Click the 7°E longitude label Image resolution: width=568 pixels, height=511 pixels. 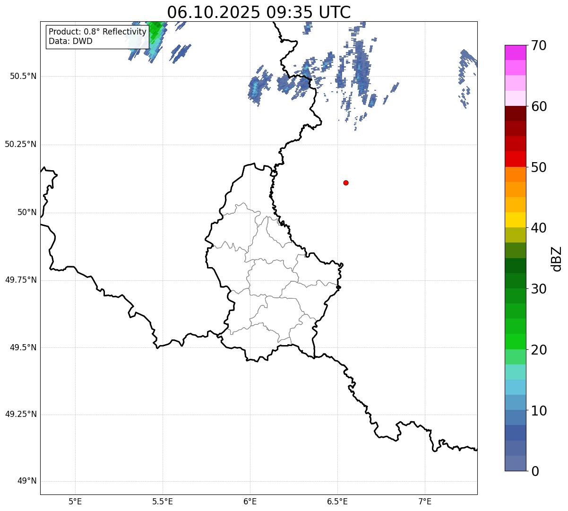click(425, 501)
